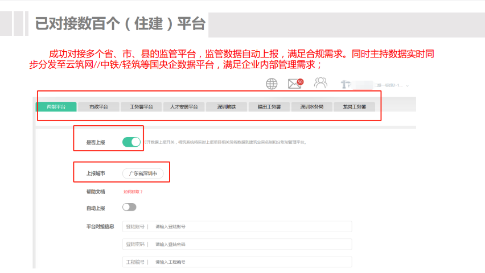Enable the 自动上报 toggle
The height and width of the screenshot is (273, 485).
pyautogui.click(x=129, y=207)
